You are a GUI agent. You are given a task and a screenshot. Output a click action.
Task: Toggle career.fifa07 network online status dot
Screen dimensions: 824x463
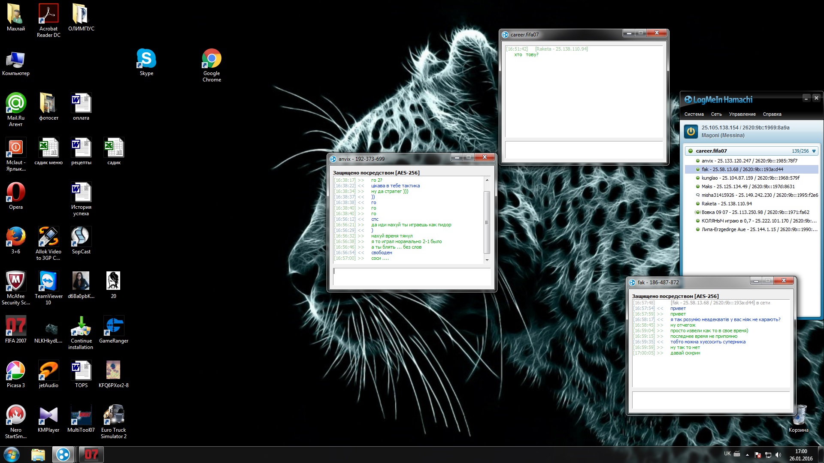pyautogui.click(x=691, y=151)
